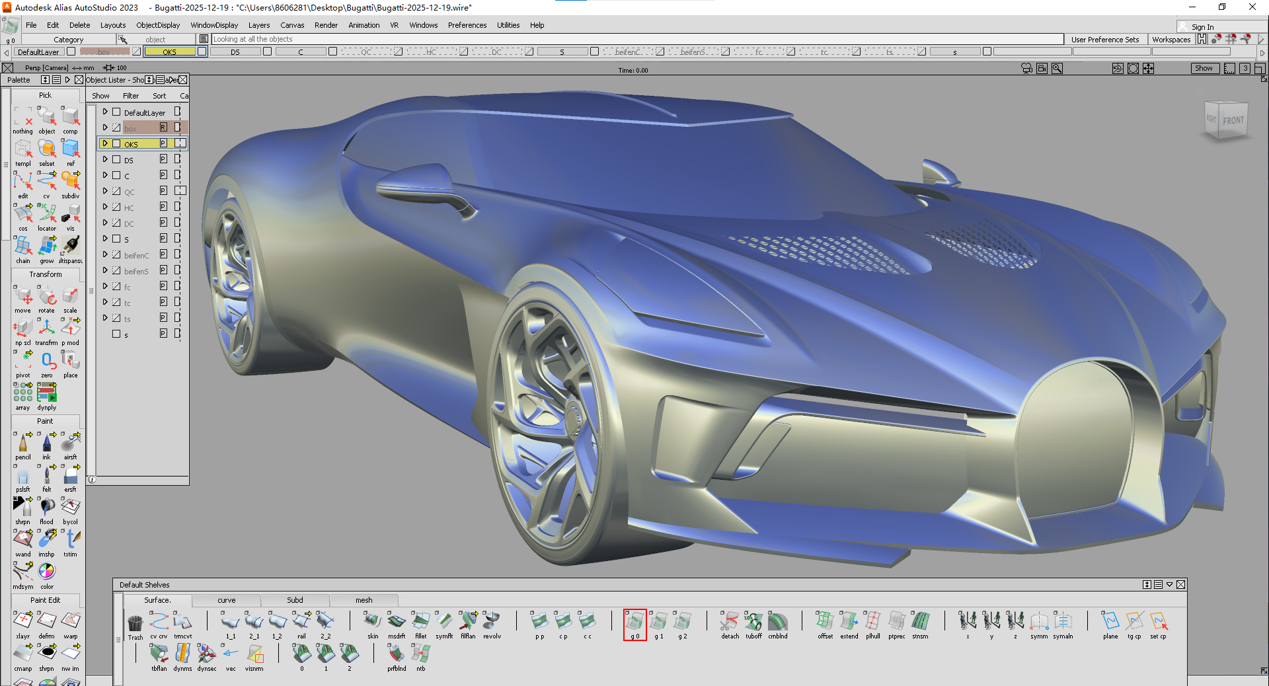The image size is (1269, 686).
Task: Switch to the curve shelf tab
Action: 226,600
